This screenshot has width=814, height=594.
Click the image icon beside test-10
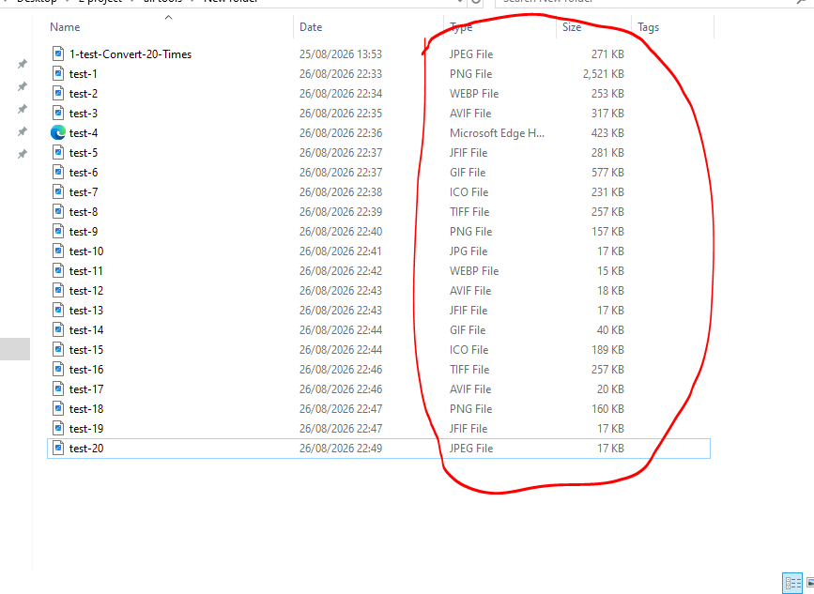tap(58, 251)
